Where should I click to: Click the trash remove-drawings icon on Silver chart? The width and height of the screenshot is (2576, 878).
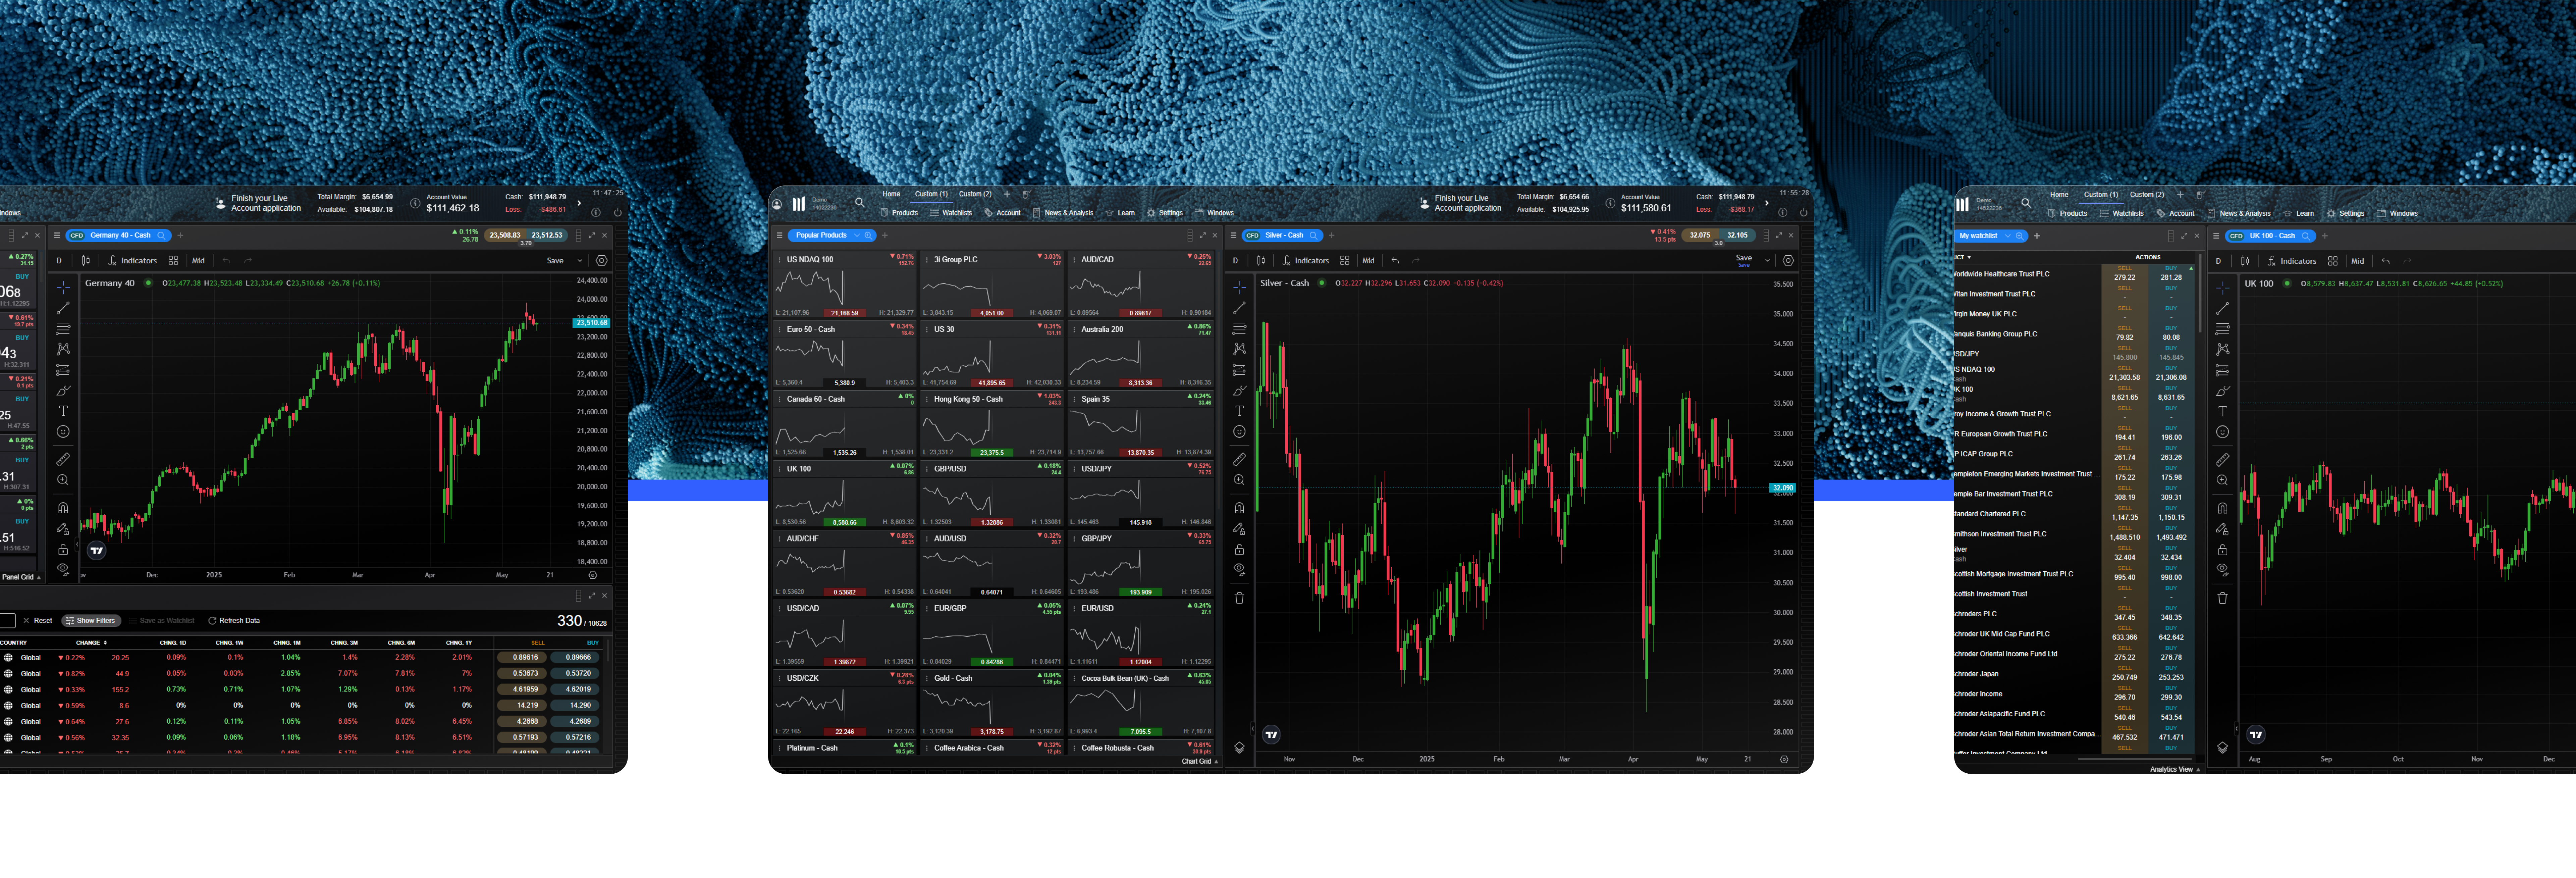coord(1239,598)
